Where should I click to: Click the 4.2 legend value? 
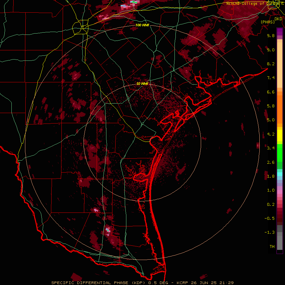pos(271,134)
